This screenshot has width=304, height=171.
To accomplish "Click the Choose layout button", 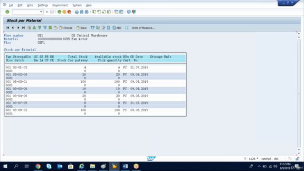I will [x=66, y=28].
